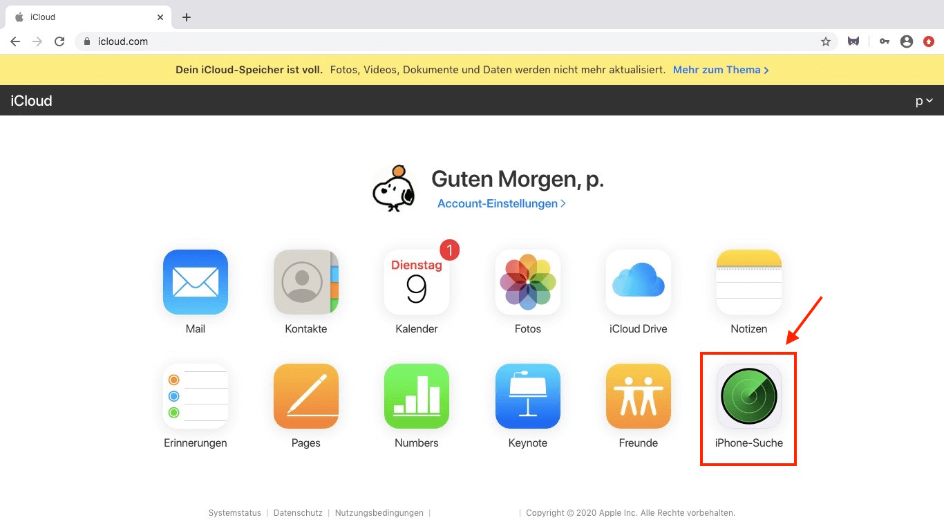944x531 pixels.
Task: Click the Pages label text
Action: pos(306,443)
